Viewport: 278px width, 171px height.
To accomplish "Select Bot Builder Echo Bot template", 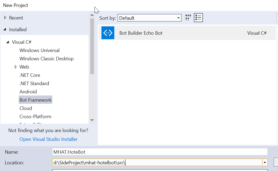I will (x=187, y=33).
